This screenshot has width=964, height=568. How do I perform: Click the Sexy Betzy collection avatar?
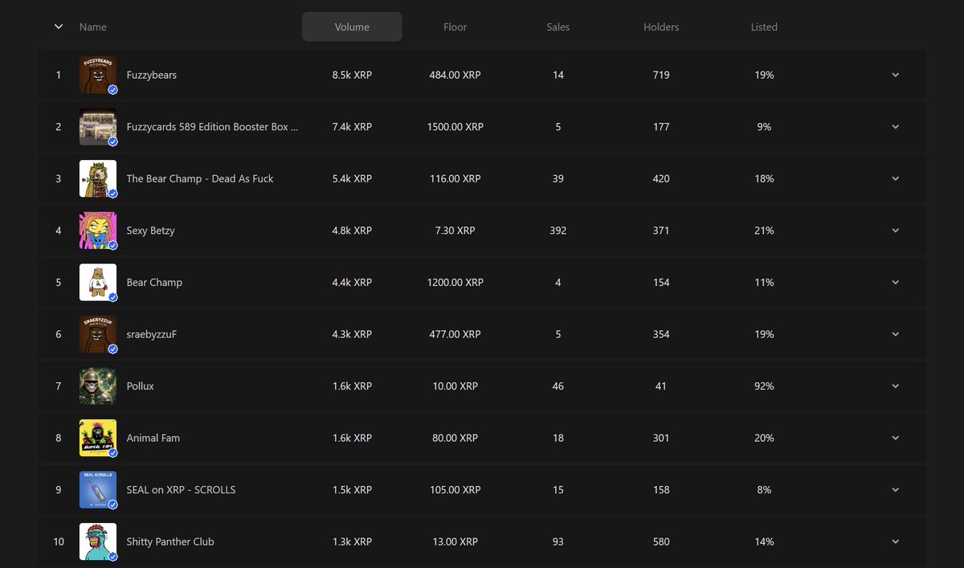point(98,231)
